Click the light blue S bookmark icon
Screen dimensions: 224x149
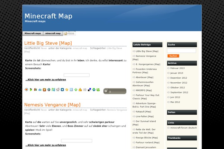coord(71,89)
